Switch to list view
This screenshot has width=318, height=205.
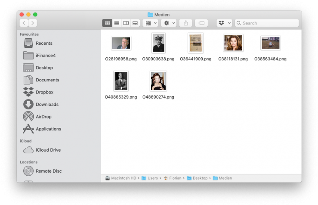tap(117, 23)
